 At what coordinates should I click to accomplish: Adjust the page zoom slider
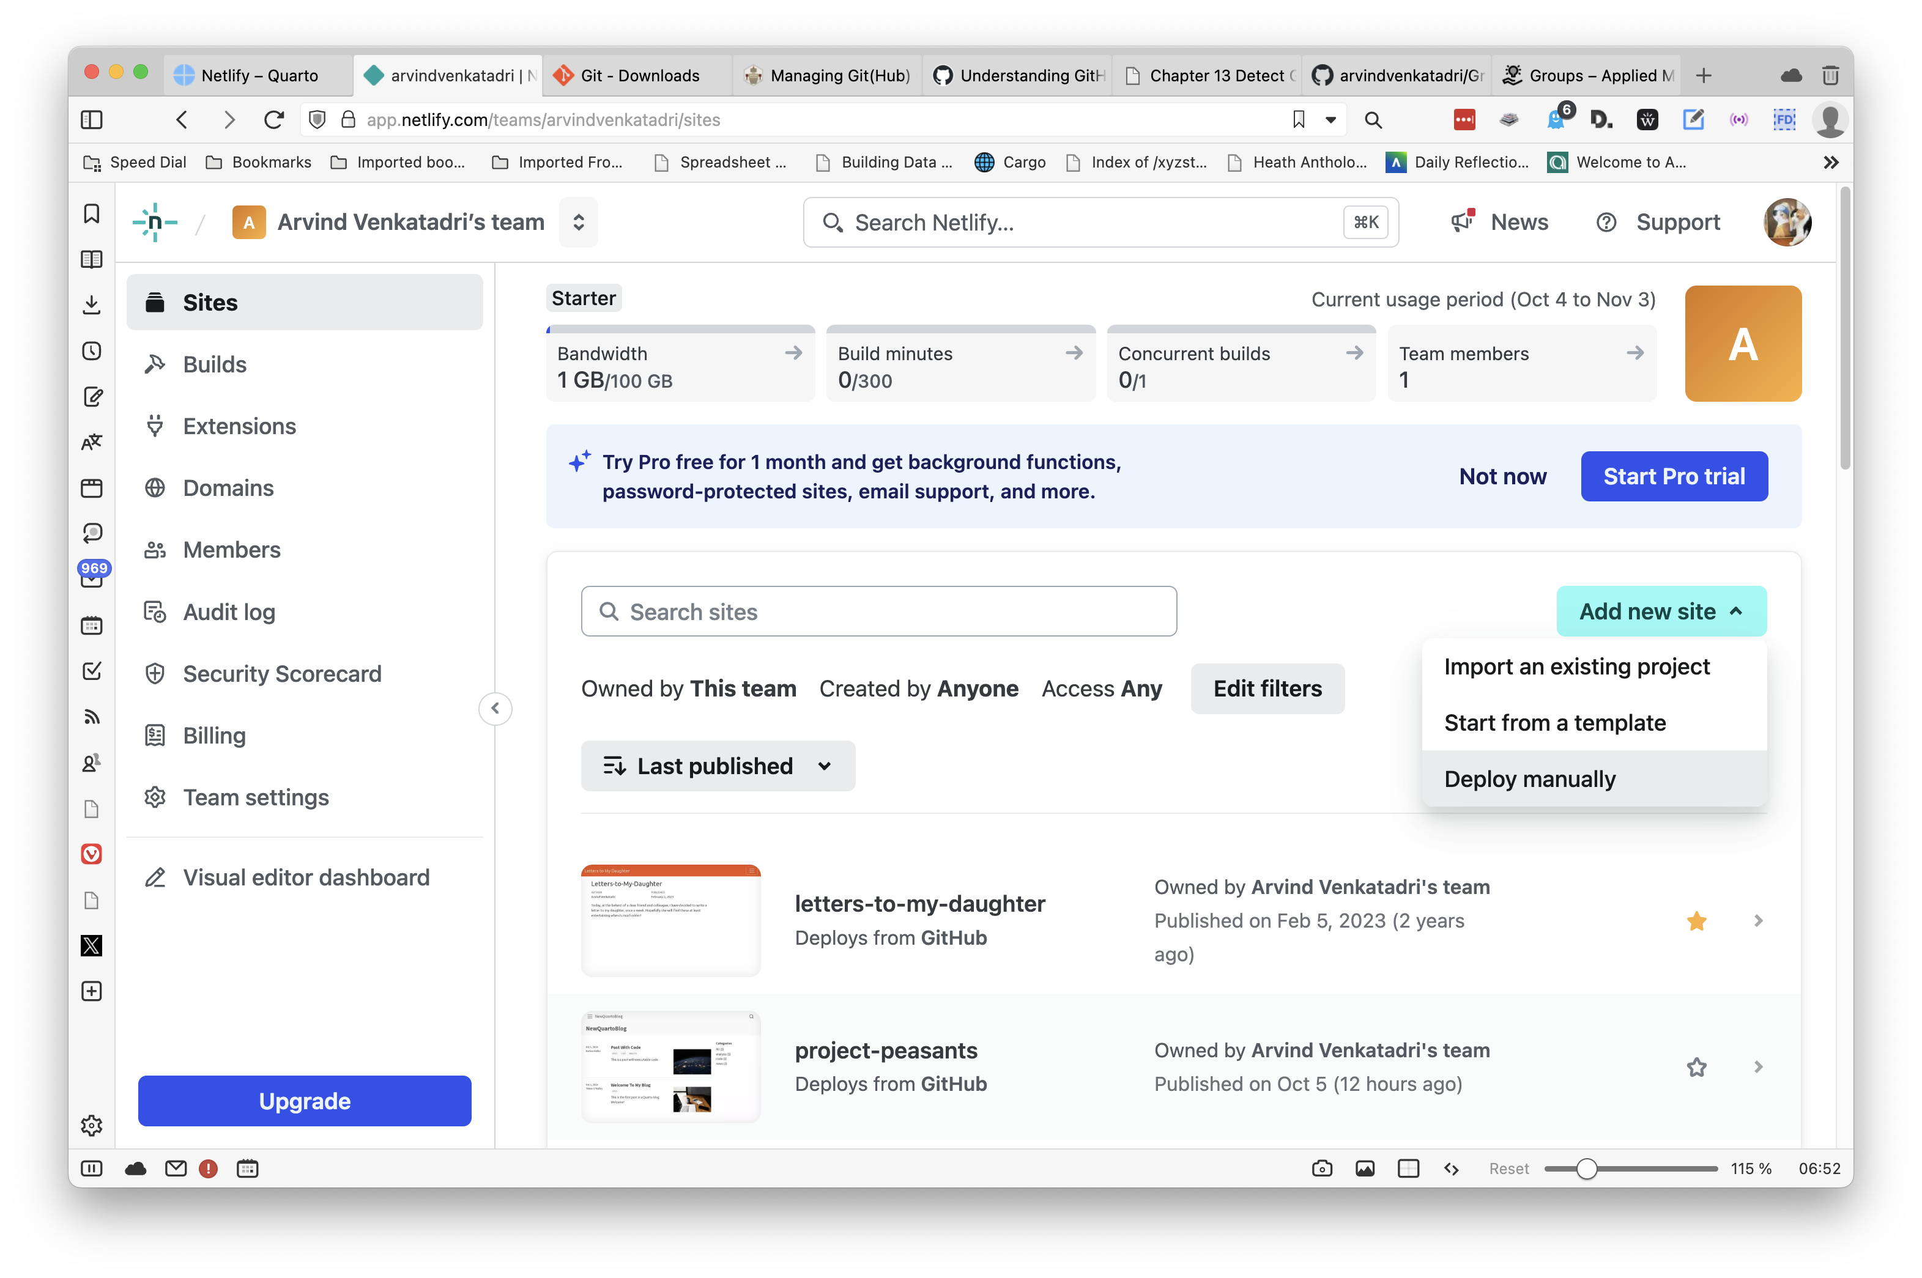[x=1586, y=1169]
